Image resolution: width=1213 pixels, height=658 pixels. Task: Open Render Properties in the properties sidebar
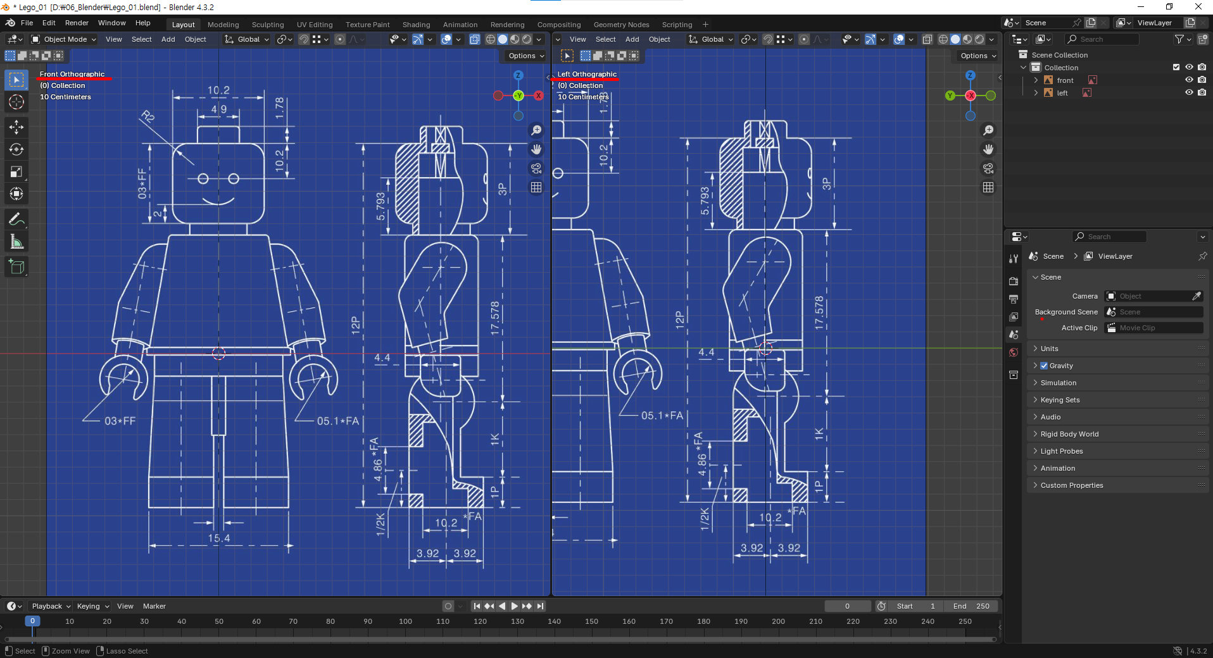[1014, 281]
